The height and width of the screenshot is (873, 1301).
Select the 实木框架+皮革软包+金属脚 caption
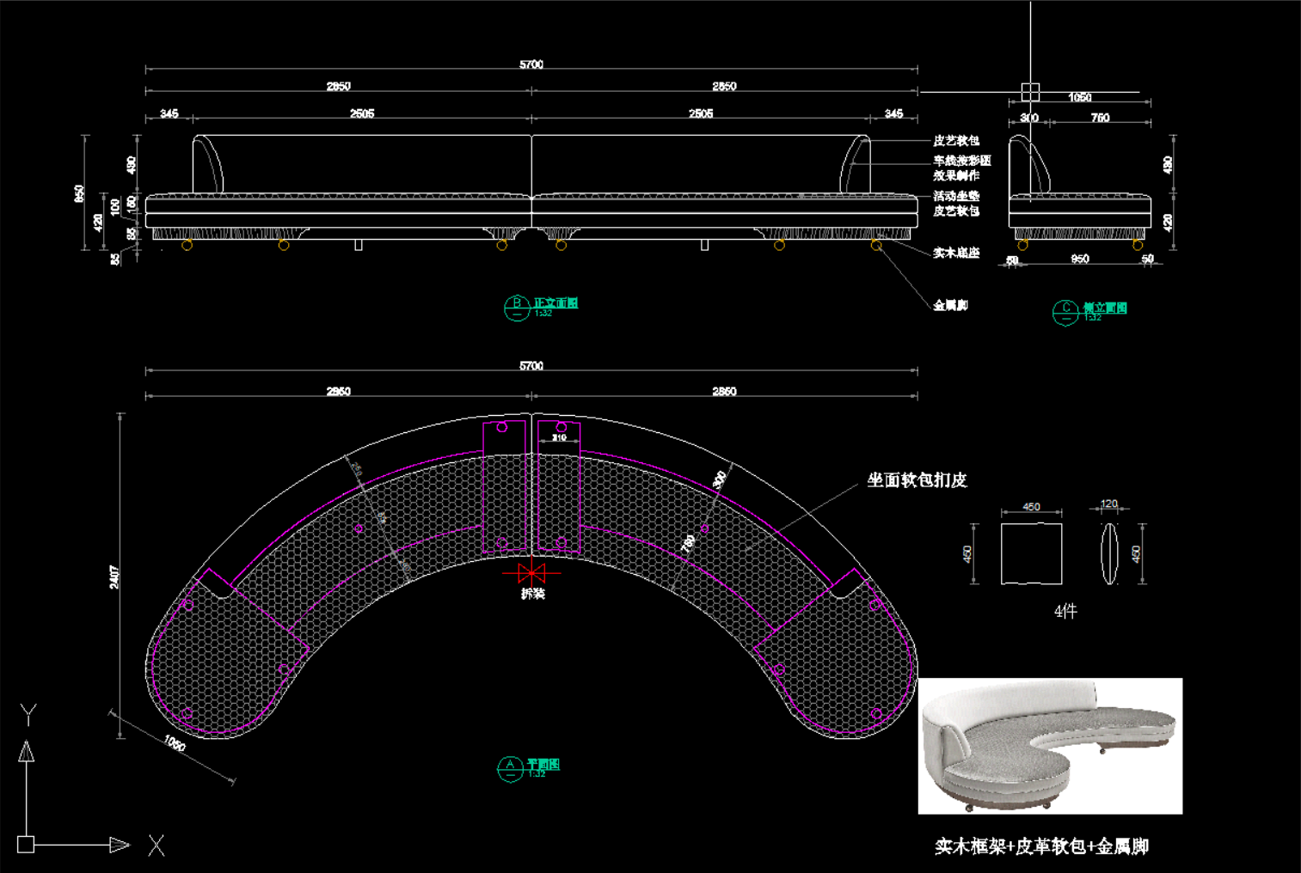tap(1041, 846)
